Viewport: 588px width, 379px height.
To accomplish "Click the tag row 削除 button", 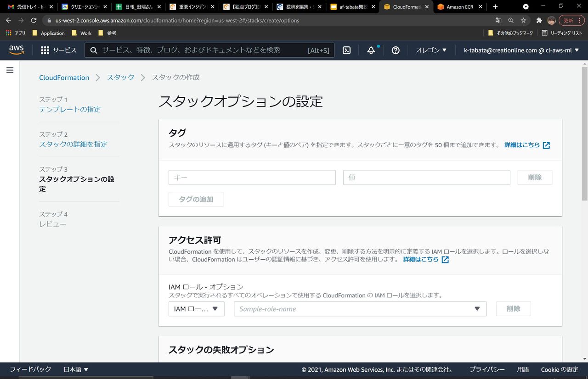I will [535, 177].
